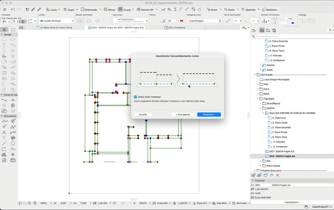Click the Pick Up Parameters eyedropper
The image size is (334, 210).
pos(33,9)
